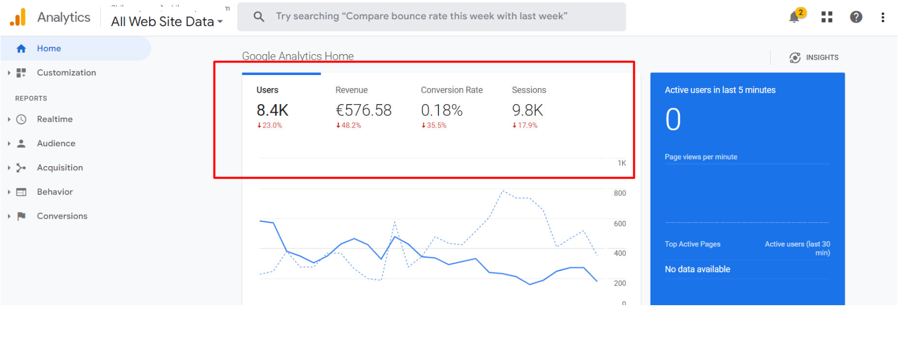This screenshot has height=351, width=899.
Task: Click the Acquisition icon in sidebar
Action: click(x=21, y=168)
